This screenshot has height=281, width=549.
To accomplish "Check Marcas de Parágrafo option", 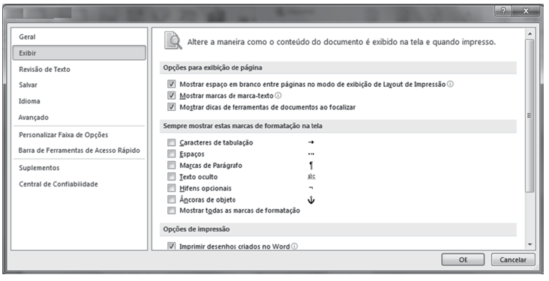I will tap(171, 165).
